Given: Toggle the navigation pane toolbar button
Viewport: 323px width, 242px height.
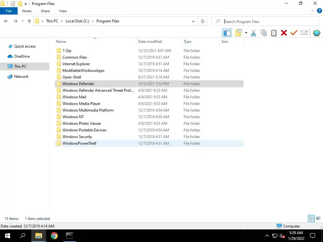Looking at the screenshot, I should click(227, 33).
